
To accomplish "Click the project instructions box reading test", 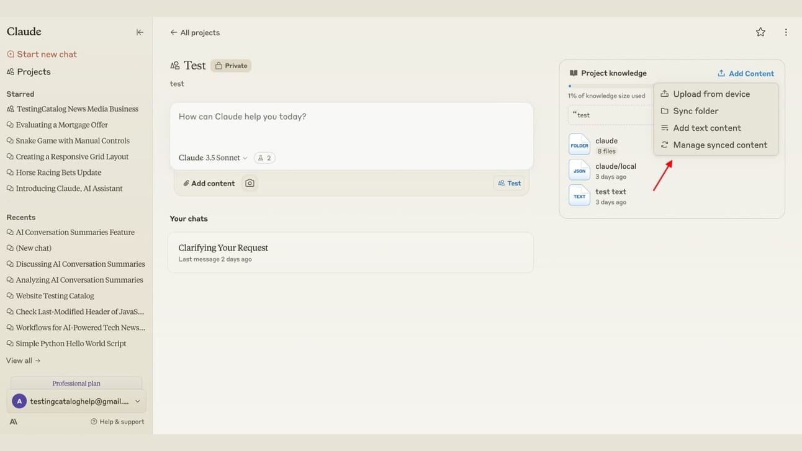I will 610,115.
